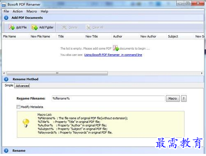206x156 pixels.
Task: Click the New Author column header
Action: [x=153, y=36]
